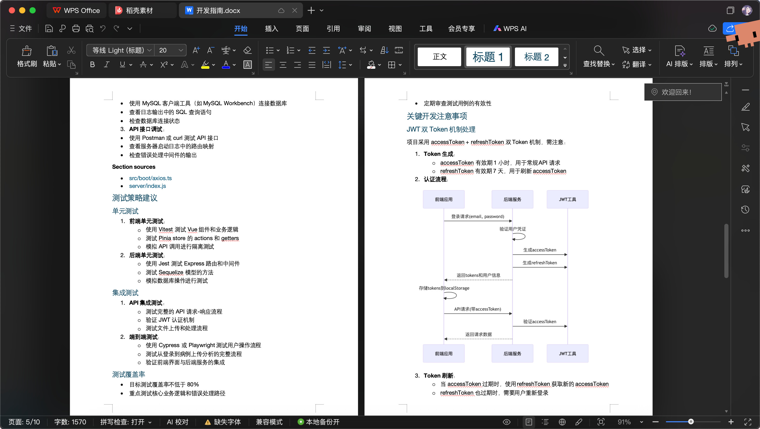Click the cloud sync status icon

pyautogui.click(x=712, y=29)
